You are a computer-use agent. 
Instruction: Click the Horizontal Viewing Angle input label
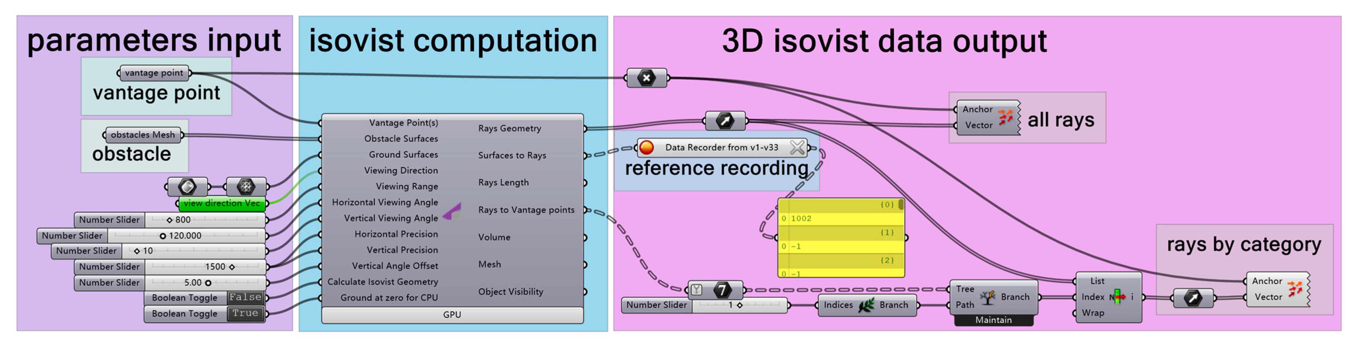pos(385,203)
